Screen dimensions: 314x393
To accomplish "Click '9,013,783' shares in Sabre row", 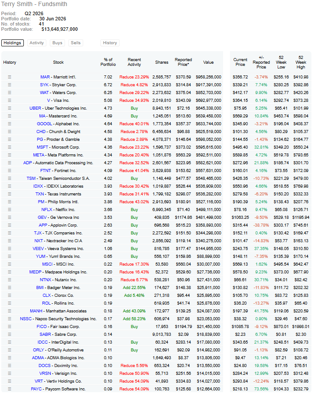I will (162, 334).
